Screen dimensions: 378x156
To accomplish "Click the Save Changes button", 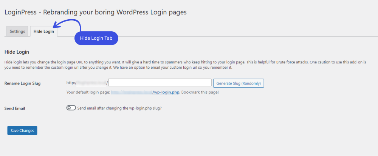I will 22,130.
